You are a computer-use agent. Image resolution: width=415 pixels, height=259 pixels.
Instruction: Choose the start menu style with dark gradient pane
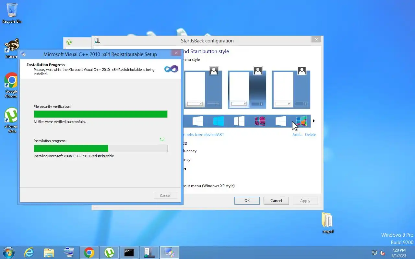pyautogui.click(x=247, y=87)
